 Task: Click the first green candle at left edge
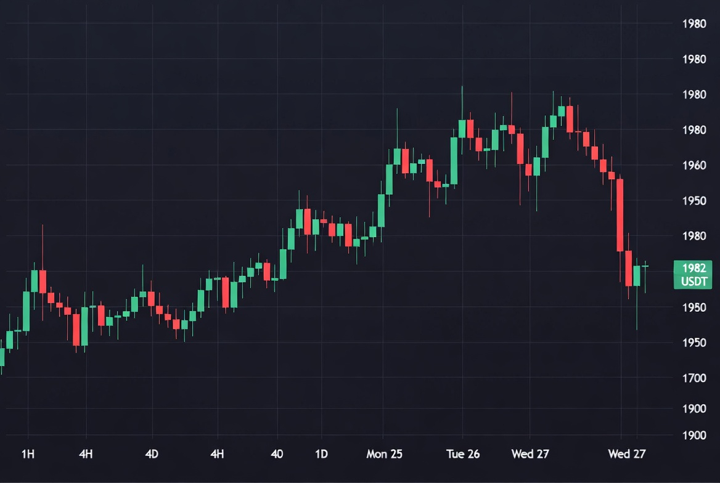coord(2,357)
